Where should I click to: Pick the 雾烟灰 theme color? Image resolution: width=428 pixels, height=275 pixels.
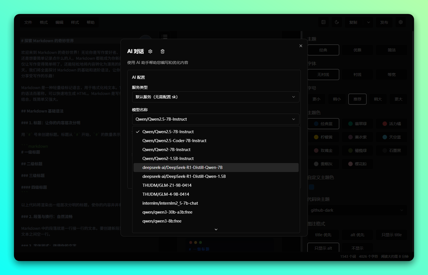point(323,164)
